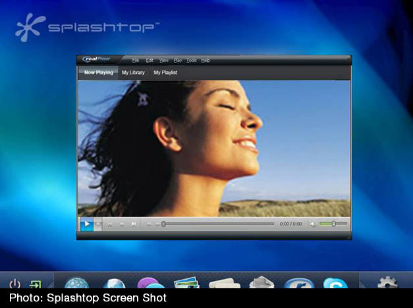Skip to the previous track

coord(110,224)
